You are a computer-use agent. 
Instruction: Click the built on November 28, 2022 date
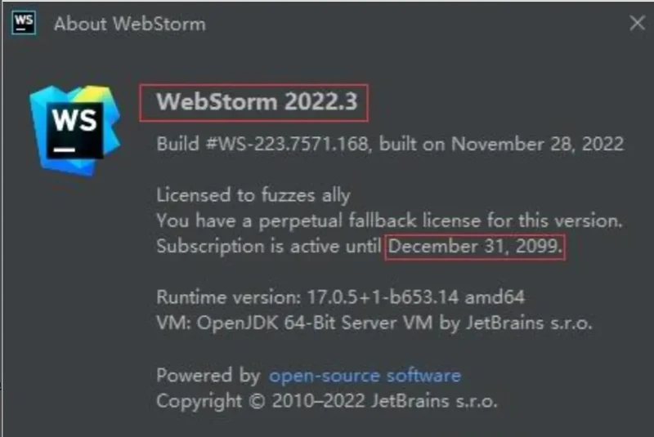tap(502, 144)
